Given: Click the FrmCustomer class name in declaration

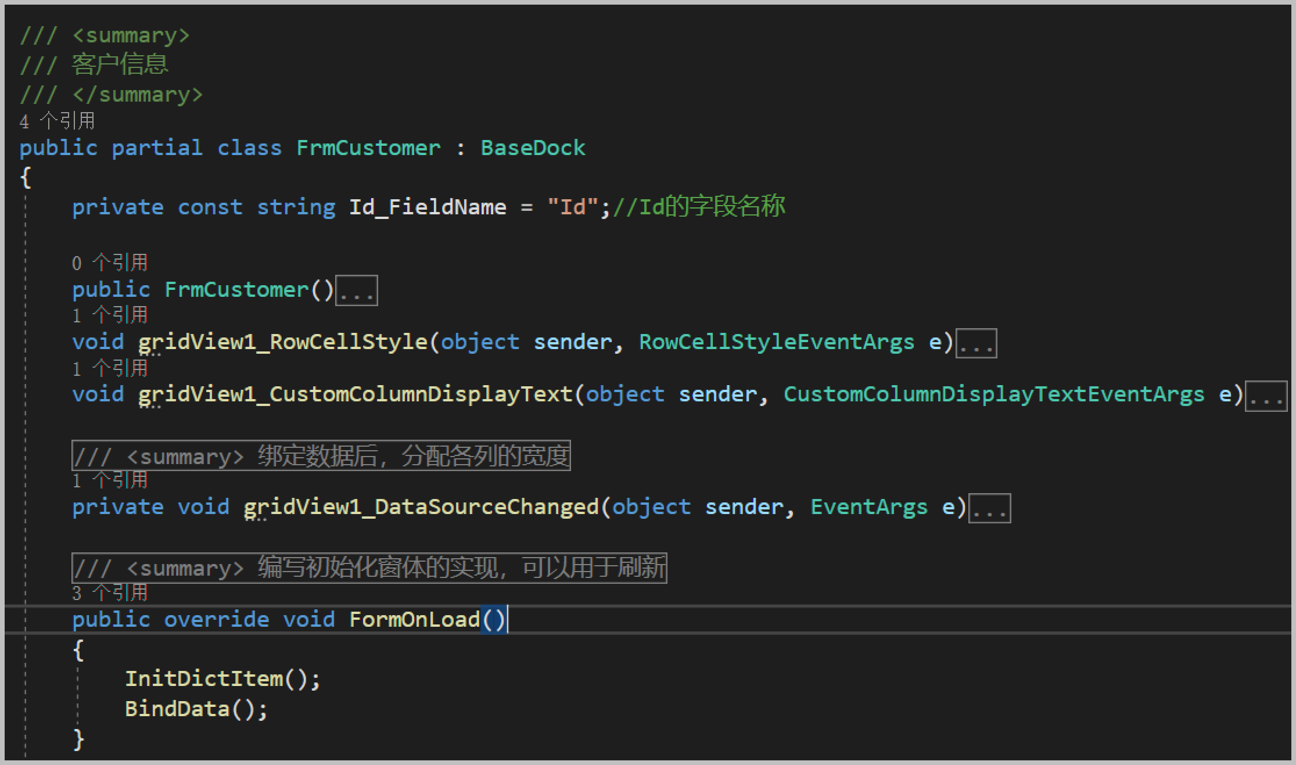Looking at the screenshot, I should (368, 148).
